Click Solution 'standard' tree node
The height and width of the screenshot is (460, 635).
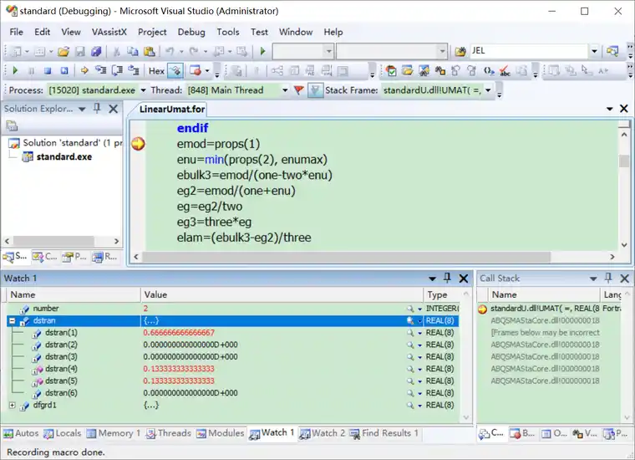tap(72, 143)
